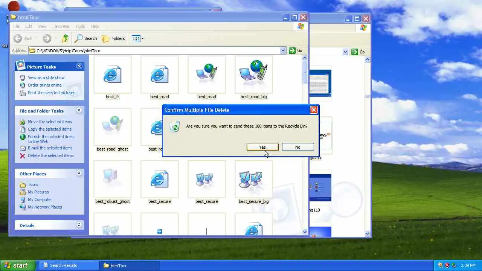Open My Computer under Other Places
Viewport: 482px width, 271px height.
tap(40, 199)
